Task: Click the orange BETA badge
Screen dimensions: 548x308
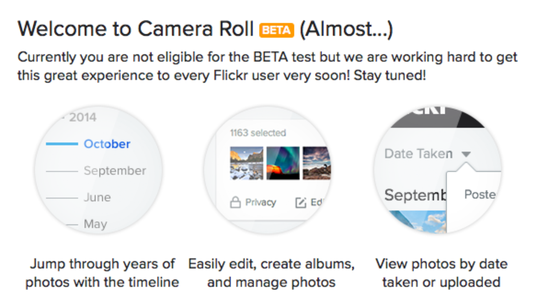Action: point(276,30)
